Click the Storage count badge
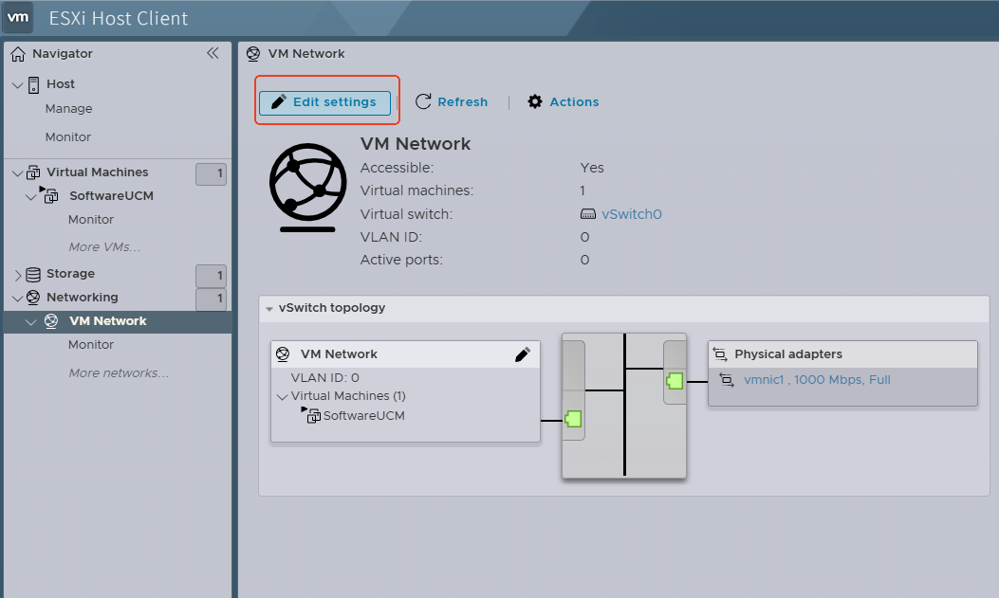This screenshot has height=598, width=999. pyautogui.click(x=211, y=276)
